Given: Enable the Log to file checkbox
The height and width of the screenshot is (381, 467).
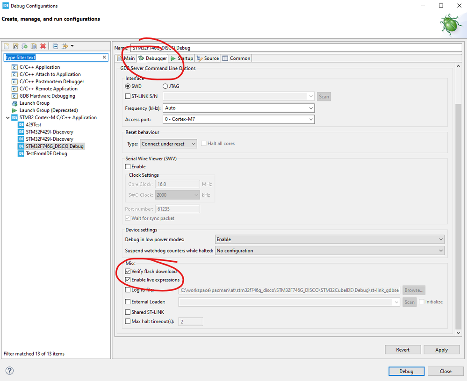Looking at the screenshot, I should point(128,289).
